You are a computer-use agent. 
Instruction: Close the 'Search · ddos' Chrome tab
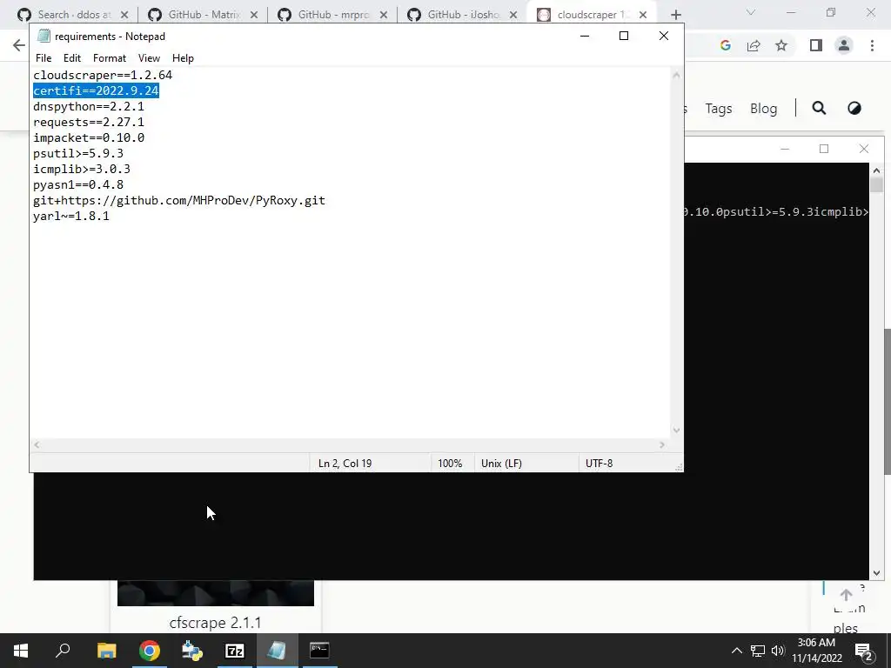point(124,15)
